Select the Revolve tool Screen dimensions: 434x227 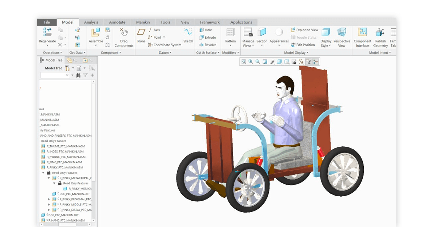click(208, 45)
